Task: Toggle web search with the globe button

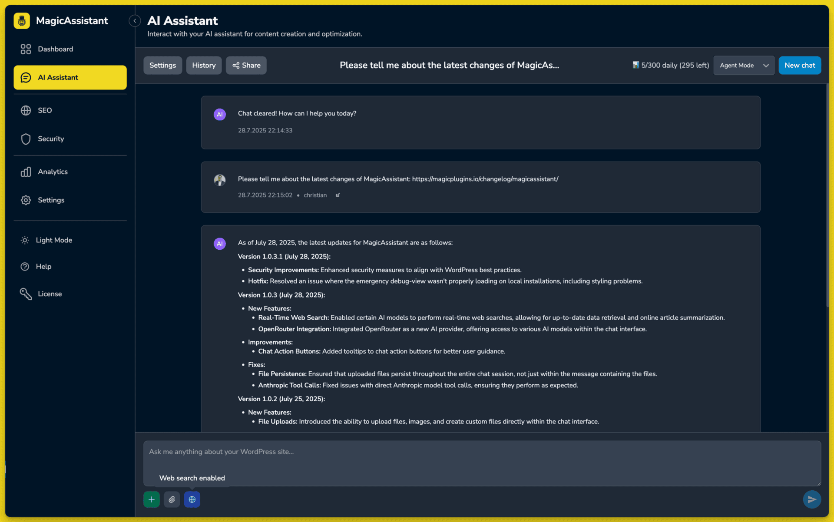Action: [192, 499]
